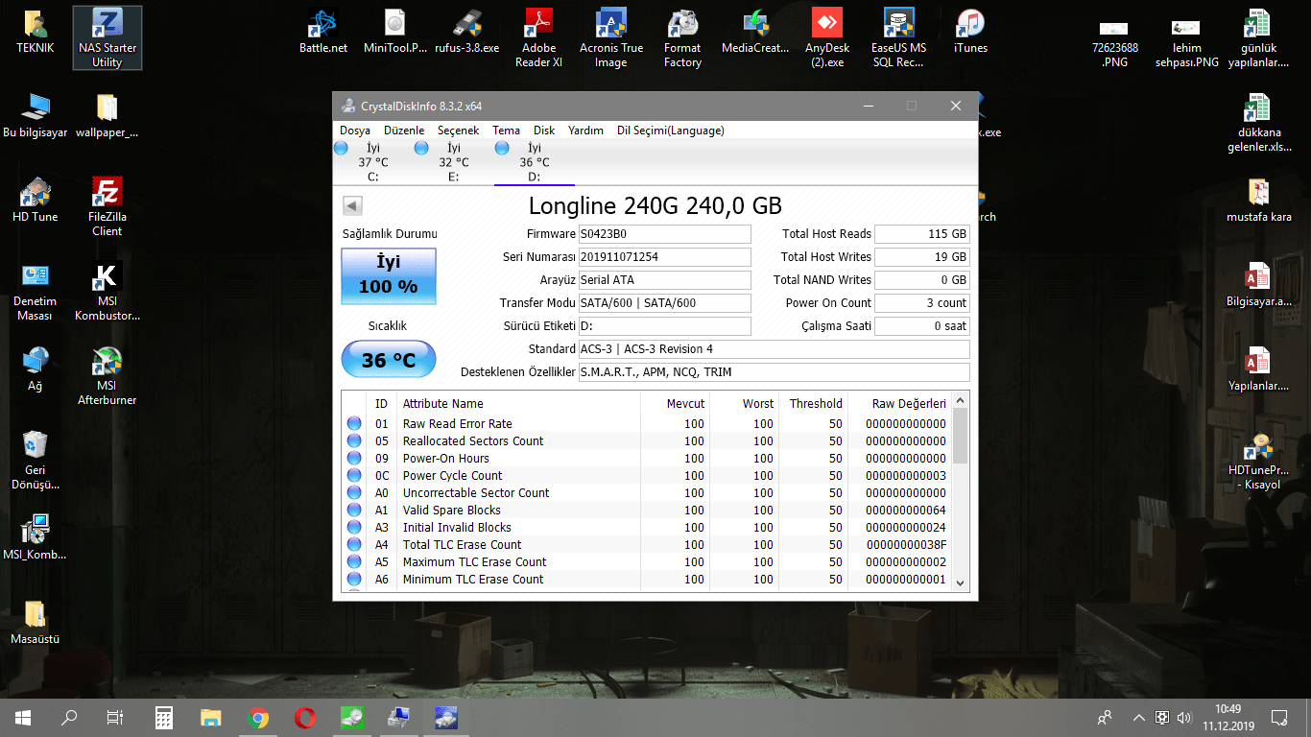Screen dimensions: 1311x737
Task: Open the HD Tune desktop icon
Action: click(36, 200)
